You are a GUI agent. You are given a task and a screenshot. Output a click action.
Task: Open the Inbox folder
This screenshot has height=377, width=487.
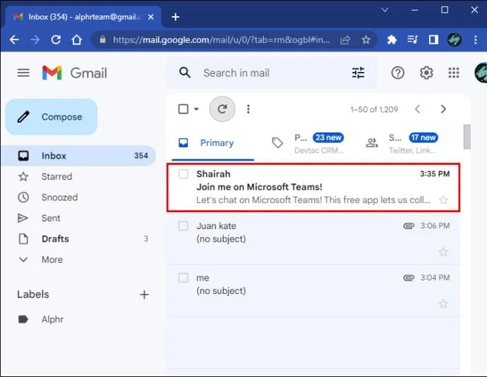click(x=78, y=156)
